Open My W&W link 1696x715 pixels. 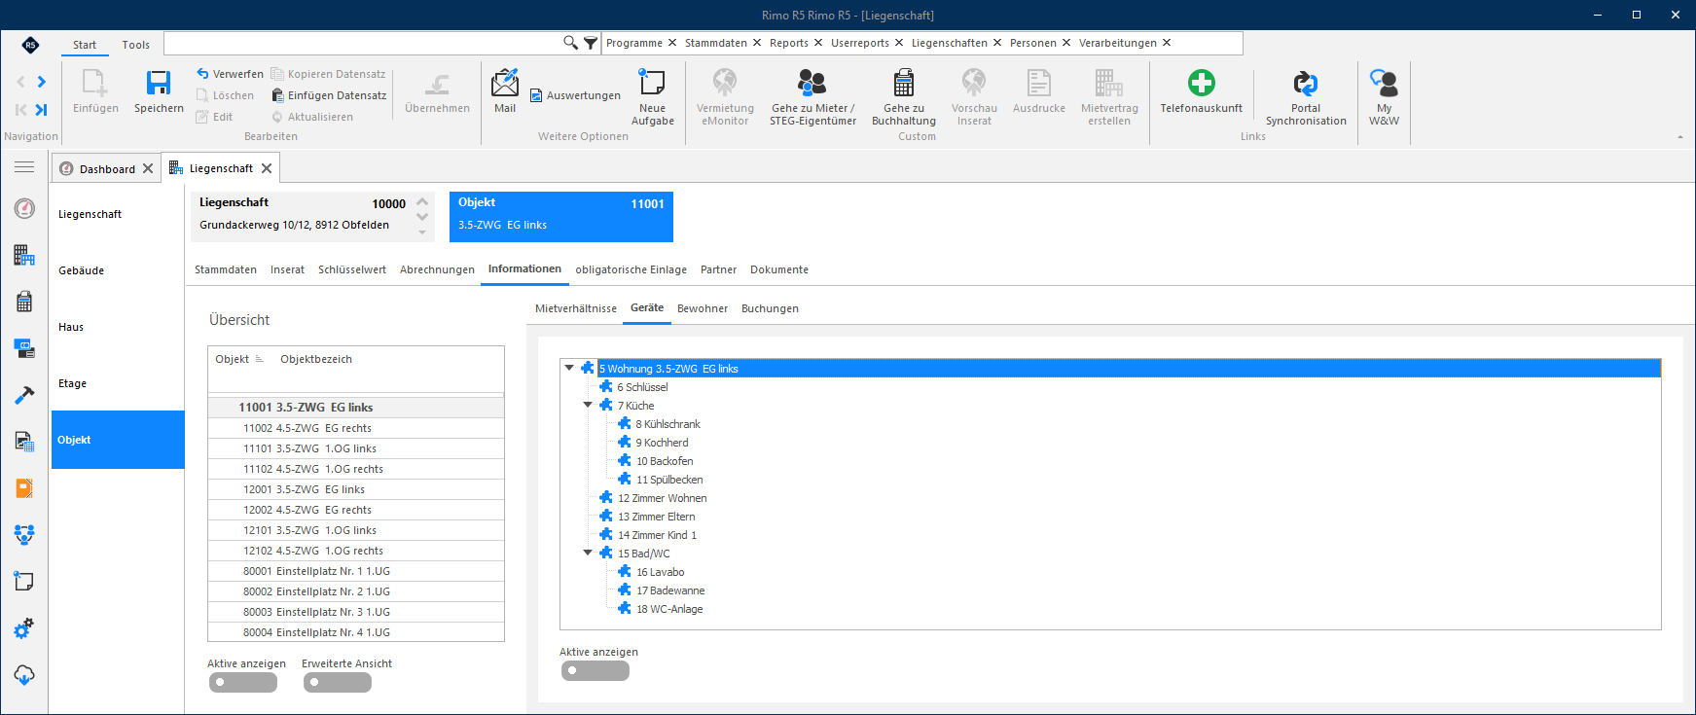click(1384, 97)
